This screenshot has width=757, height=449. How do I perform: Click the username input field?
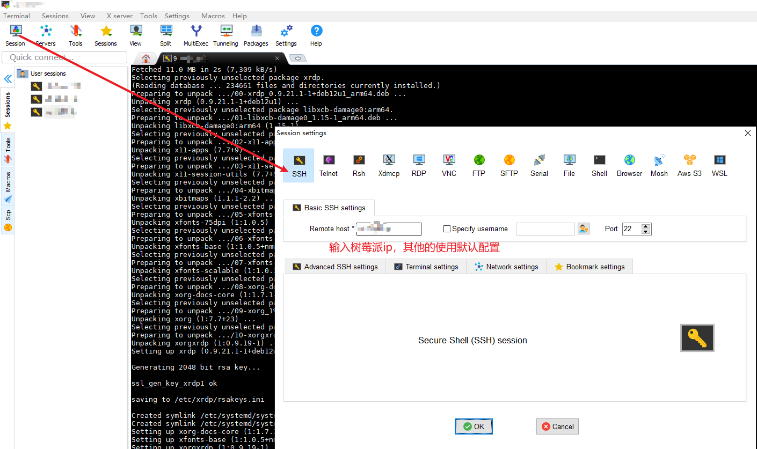(545, 229)
